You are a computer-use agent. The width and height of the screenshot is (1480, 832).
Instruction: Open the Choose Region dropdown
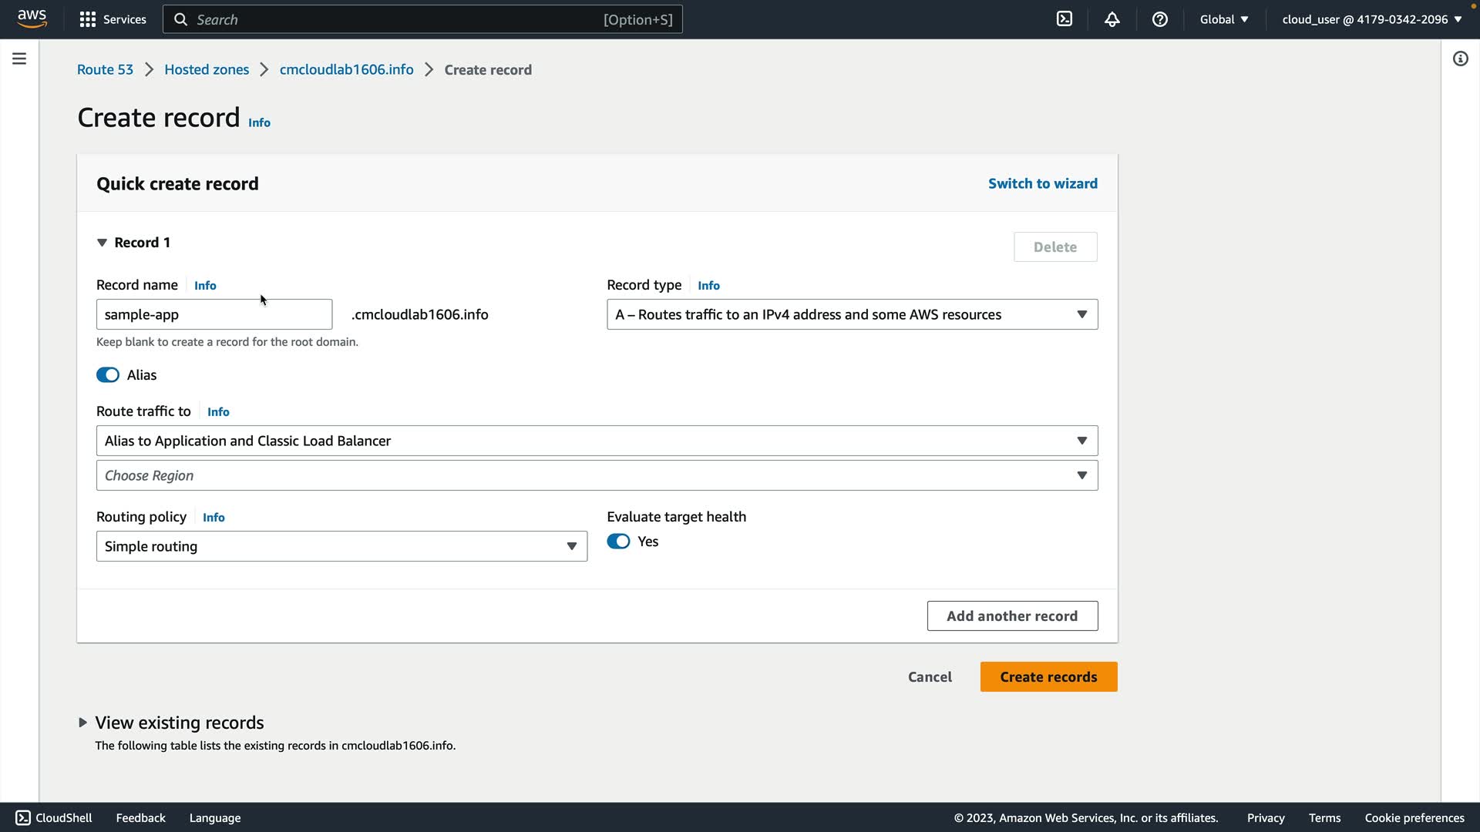point(597,475)
